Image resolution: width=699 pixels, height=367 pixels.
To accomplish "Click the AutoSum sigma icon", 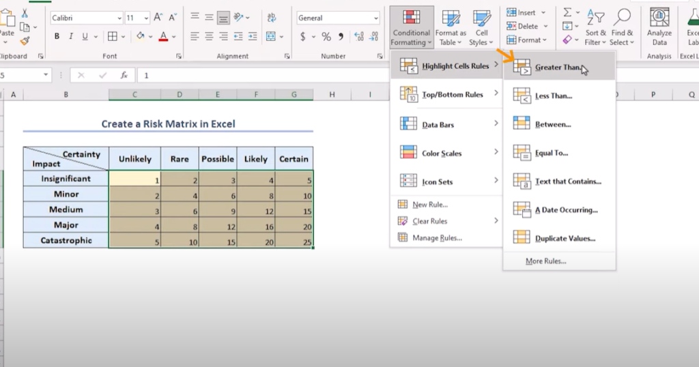I will pyautogui.click(x=567, y=12).
